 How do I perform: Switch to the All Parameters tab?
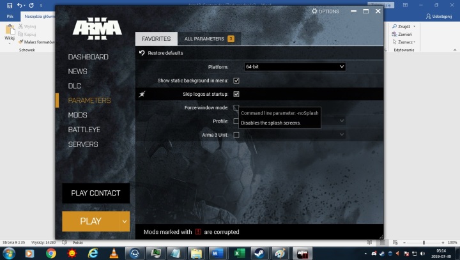click(208, 39)
